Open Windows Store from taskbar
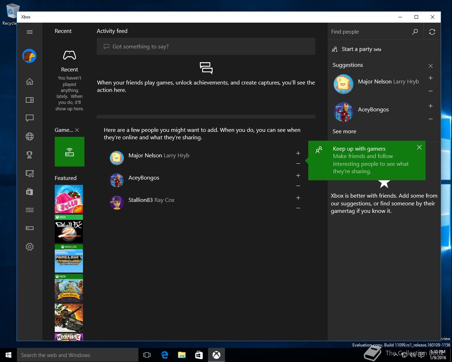 click(x=199, y=355)
